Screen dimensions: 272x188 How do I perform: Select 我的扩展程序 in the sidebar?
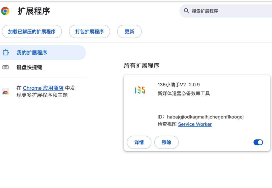click(43, 53)
